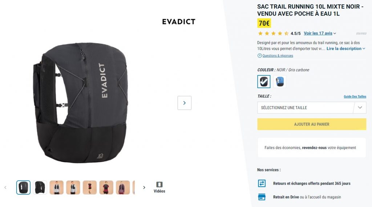Select the model in red shirt thumbnail
Screen dimensions: 372x207
(106, 187)
